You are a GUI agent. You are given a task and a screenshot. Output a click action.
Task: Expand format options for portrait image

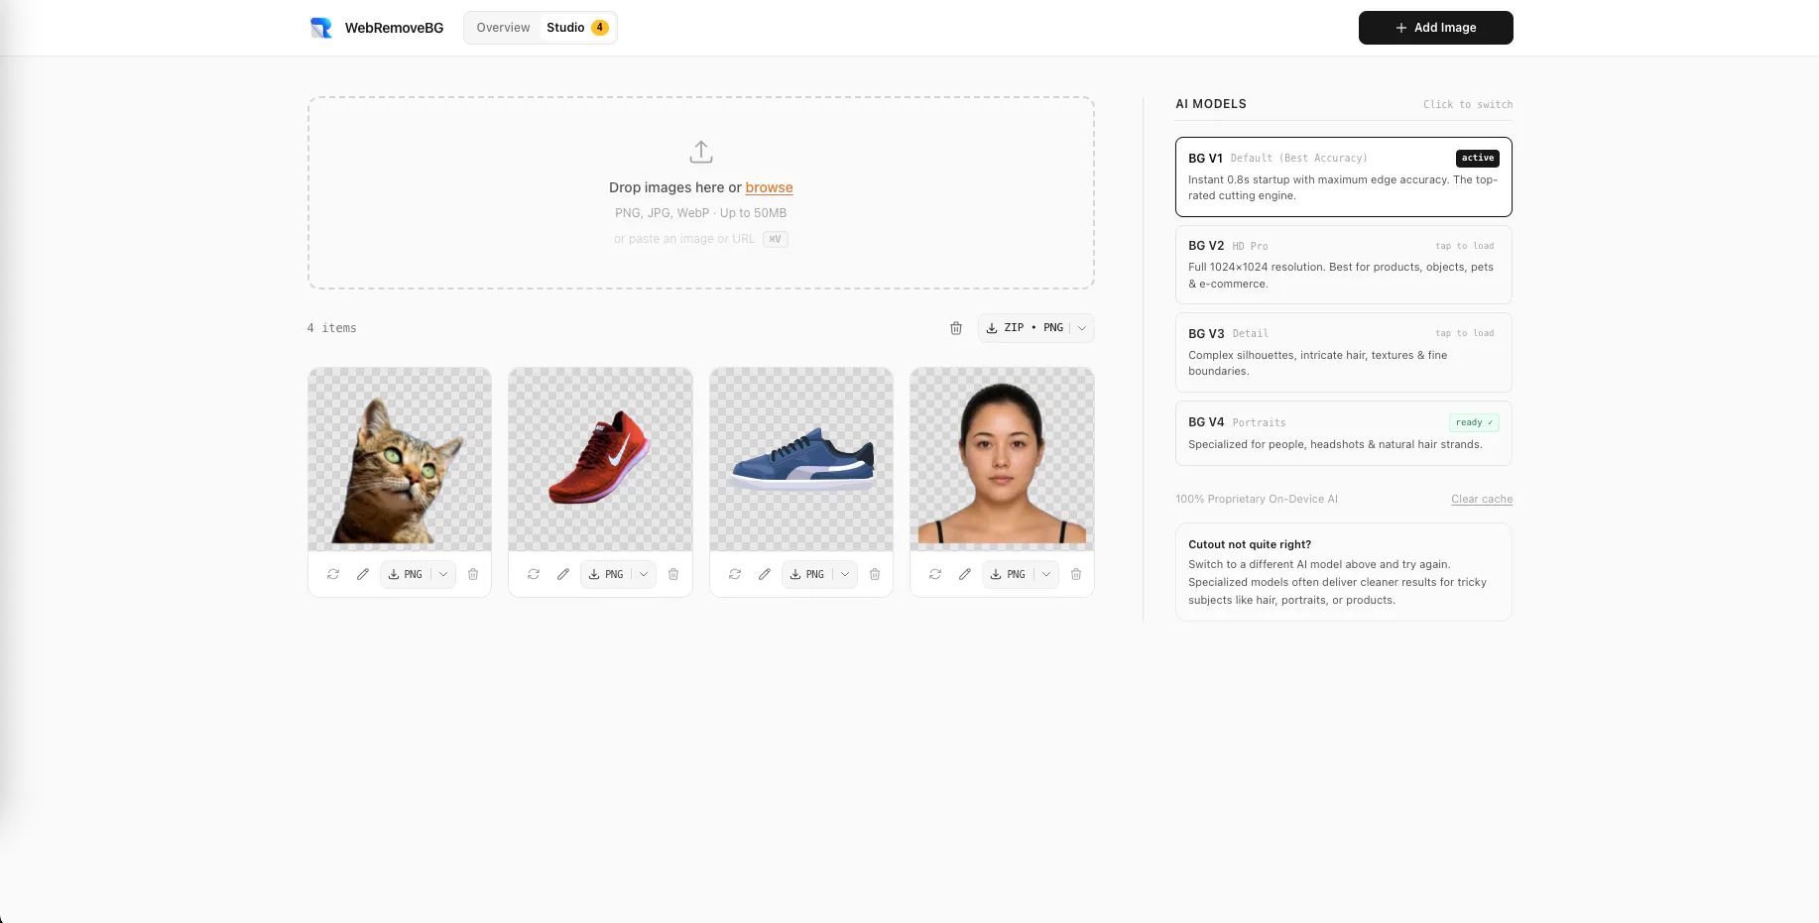click(1046, 574)
